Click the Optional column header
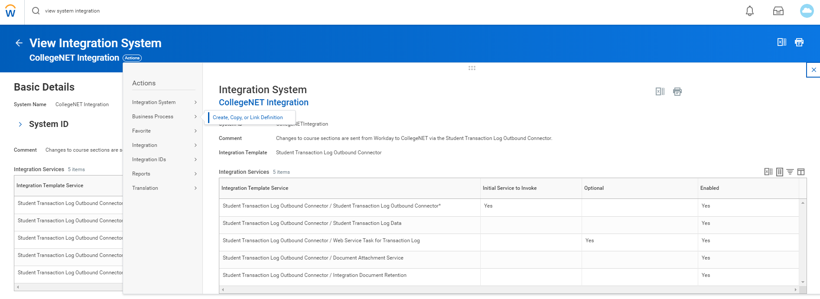Viewport: 820px width, 299px height. [x=640, y=188]
